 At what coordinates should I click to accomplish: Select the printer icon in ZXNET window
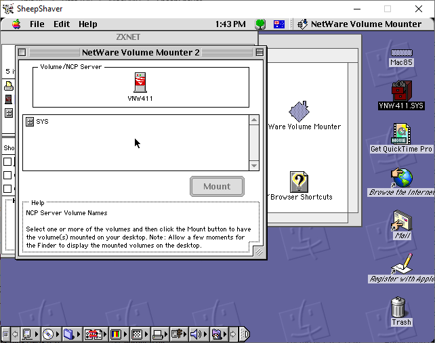click(9, 86)
